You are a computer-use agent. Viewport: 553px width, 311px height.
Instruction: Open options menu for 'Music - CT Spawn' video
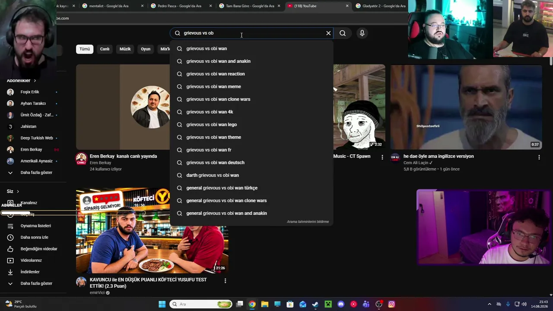coord(382,157)
